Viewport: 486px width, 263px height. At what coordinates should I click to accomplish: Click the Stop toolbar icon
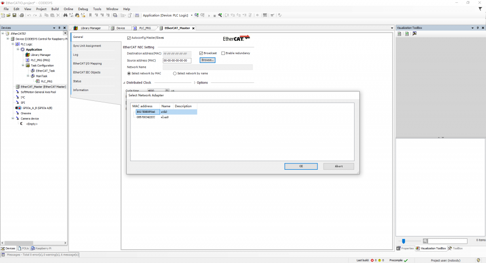pos(215,16)
